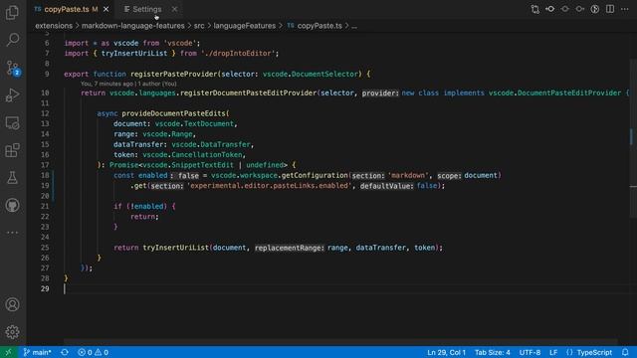
Task: Click 'tryInsertUriList' in the import line
Action: pyautogui.click(x=134, y=53)
